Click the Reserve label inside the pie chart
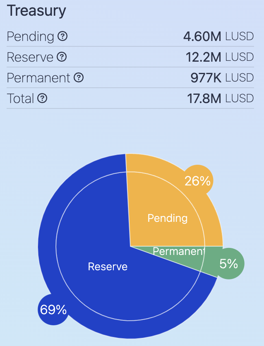This screenshot has width=264, height=346. click(x=108, y=267)
